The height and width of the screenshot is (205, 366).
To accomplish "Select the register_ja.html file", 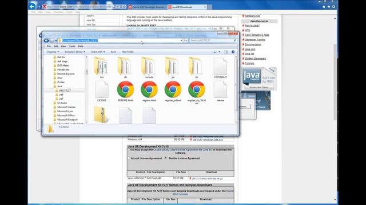I will 173,91.
